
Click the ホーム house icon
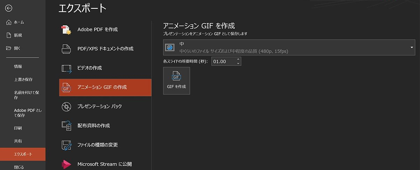click(8, 22)
